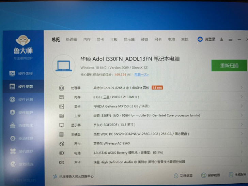The height and width of the screenshot is (186, 248).
Task: Click the 请登录 login text
Action: pos(210,39)
